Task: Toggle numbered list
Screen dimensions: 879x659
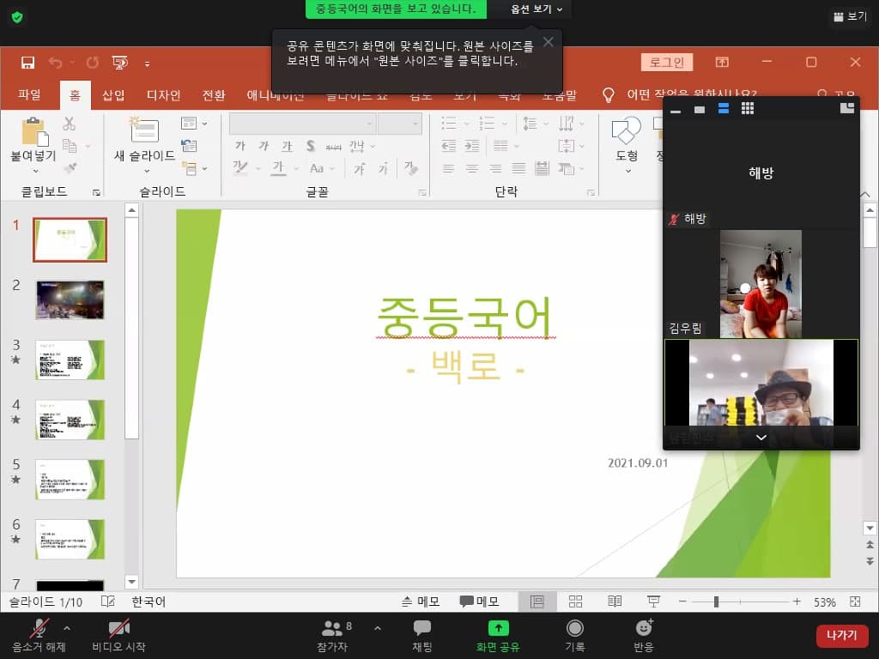Action: tap(487, 124)
